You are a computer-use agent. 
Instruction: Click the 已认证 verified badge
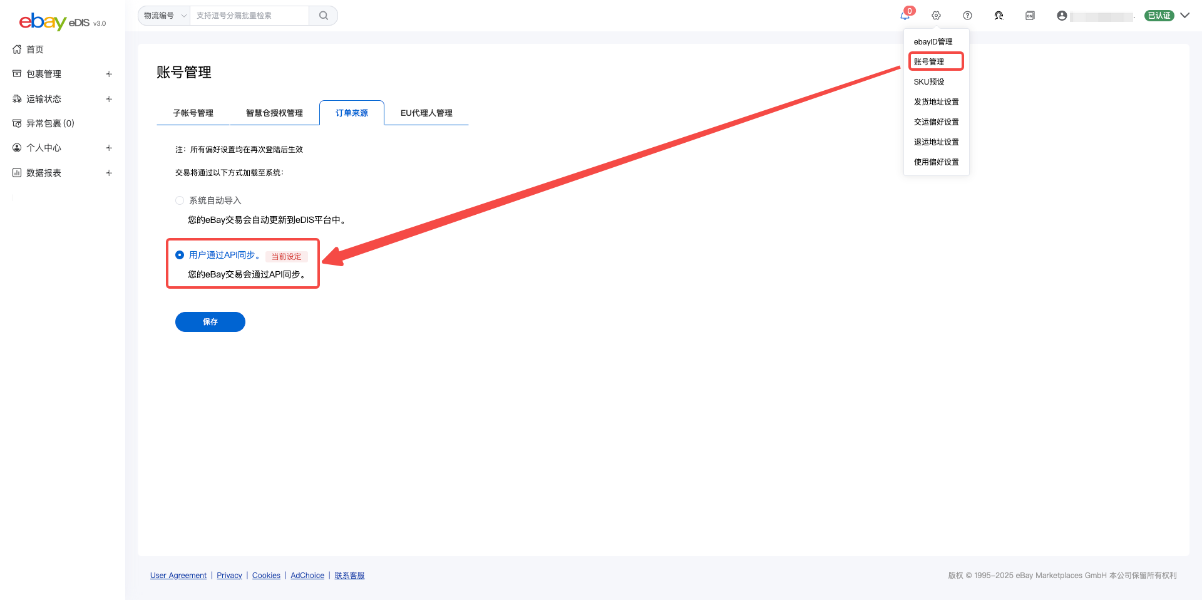pyautogui.click(x=1159, y=16)
